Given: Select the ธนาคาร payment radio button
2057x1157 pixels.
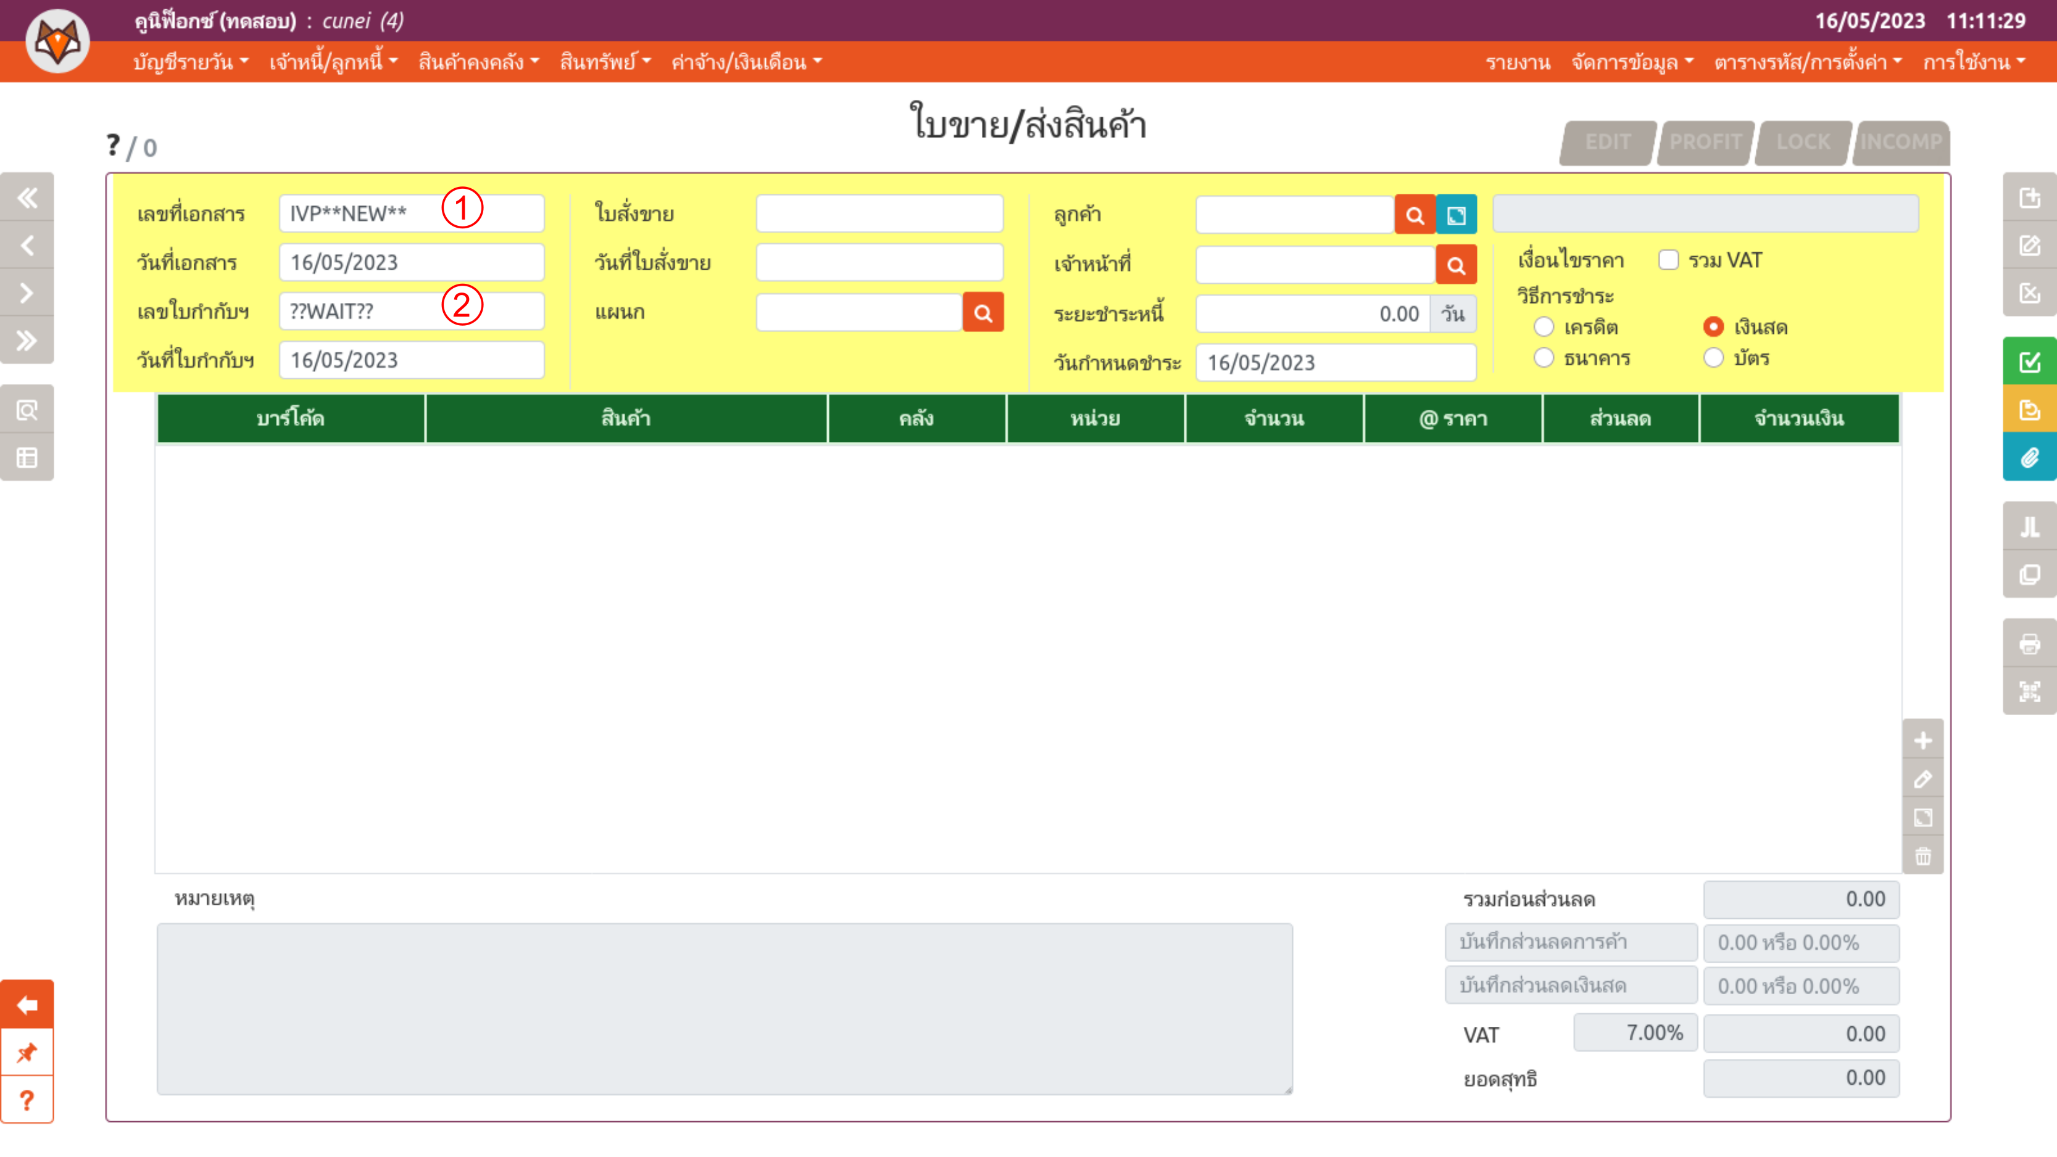Looking at the screenshot, I should pos(1544,358).
